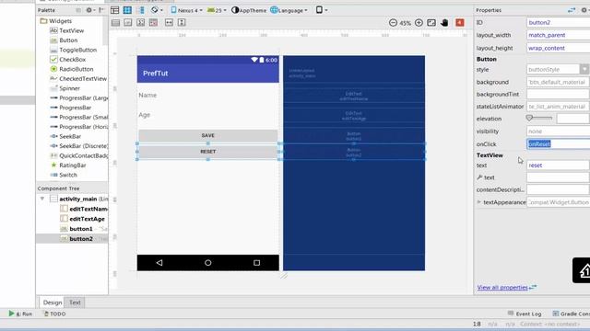Select Button widget in Palette
Image resolution: width=590 pixels, height=331 pixels.
tap(64, 40)
